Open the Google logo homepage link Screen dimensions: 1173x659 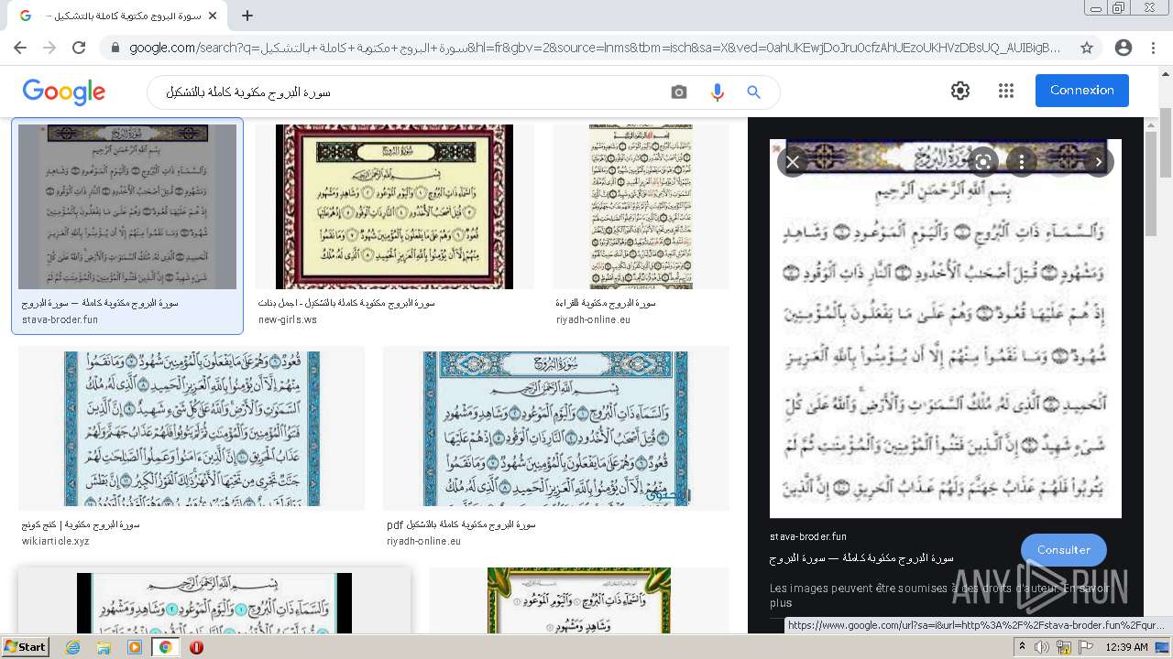pos(64,92)
